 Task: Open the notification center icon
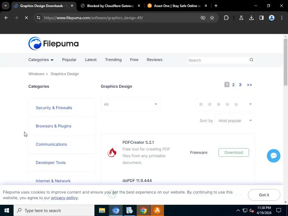point(279,210)
